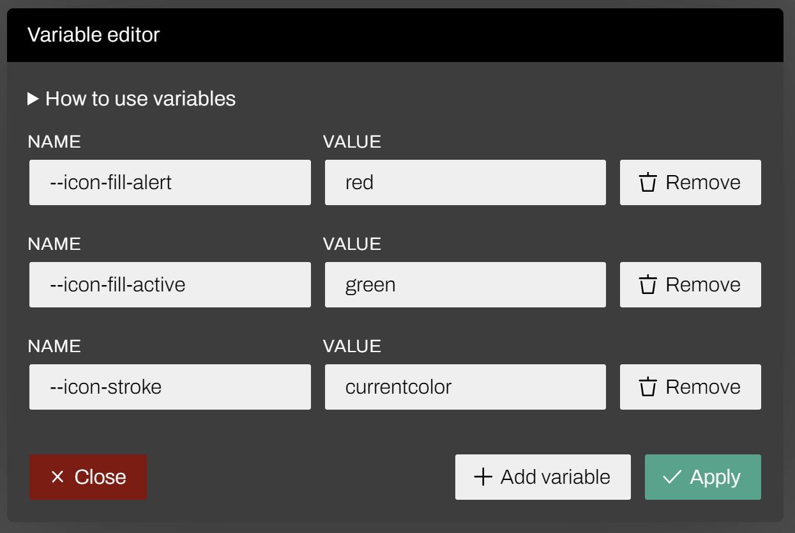The width and height of the screenshot is (795, 533).
Task: Click the NAME label above --icon-fill-active
Action: 54,243
